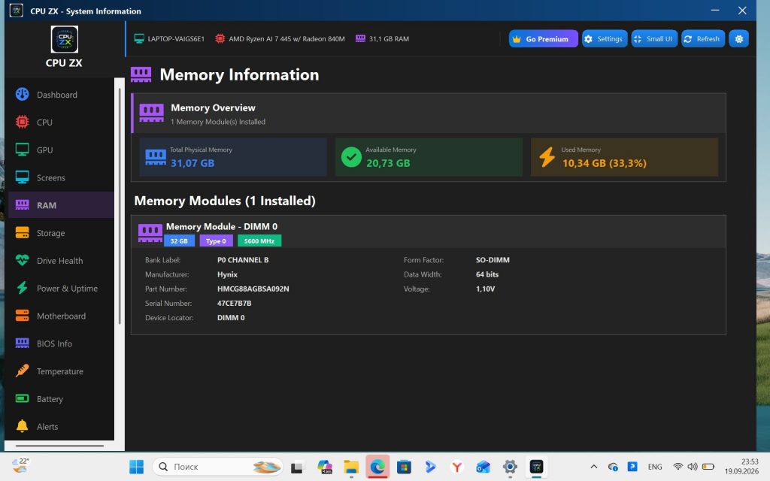Click the Temperature thermometer icon
The image size is (770, 481).
tap(22, 371)
